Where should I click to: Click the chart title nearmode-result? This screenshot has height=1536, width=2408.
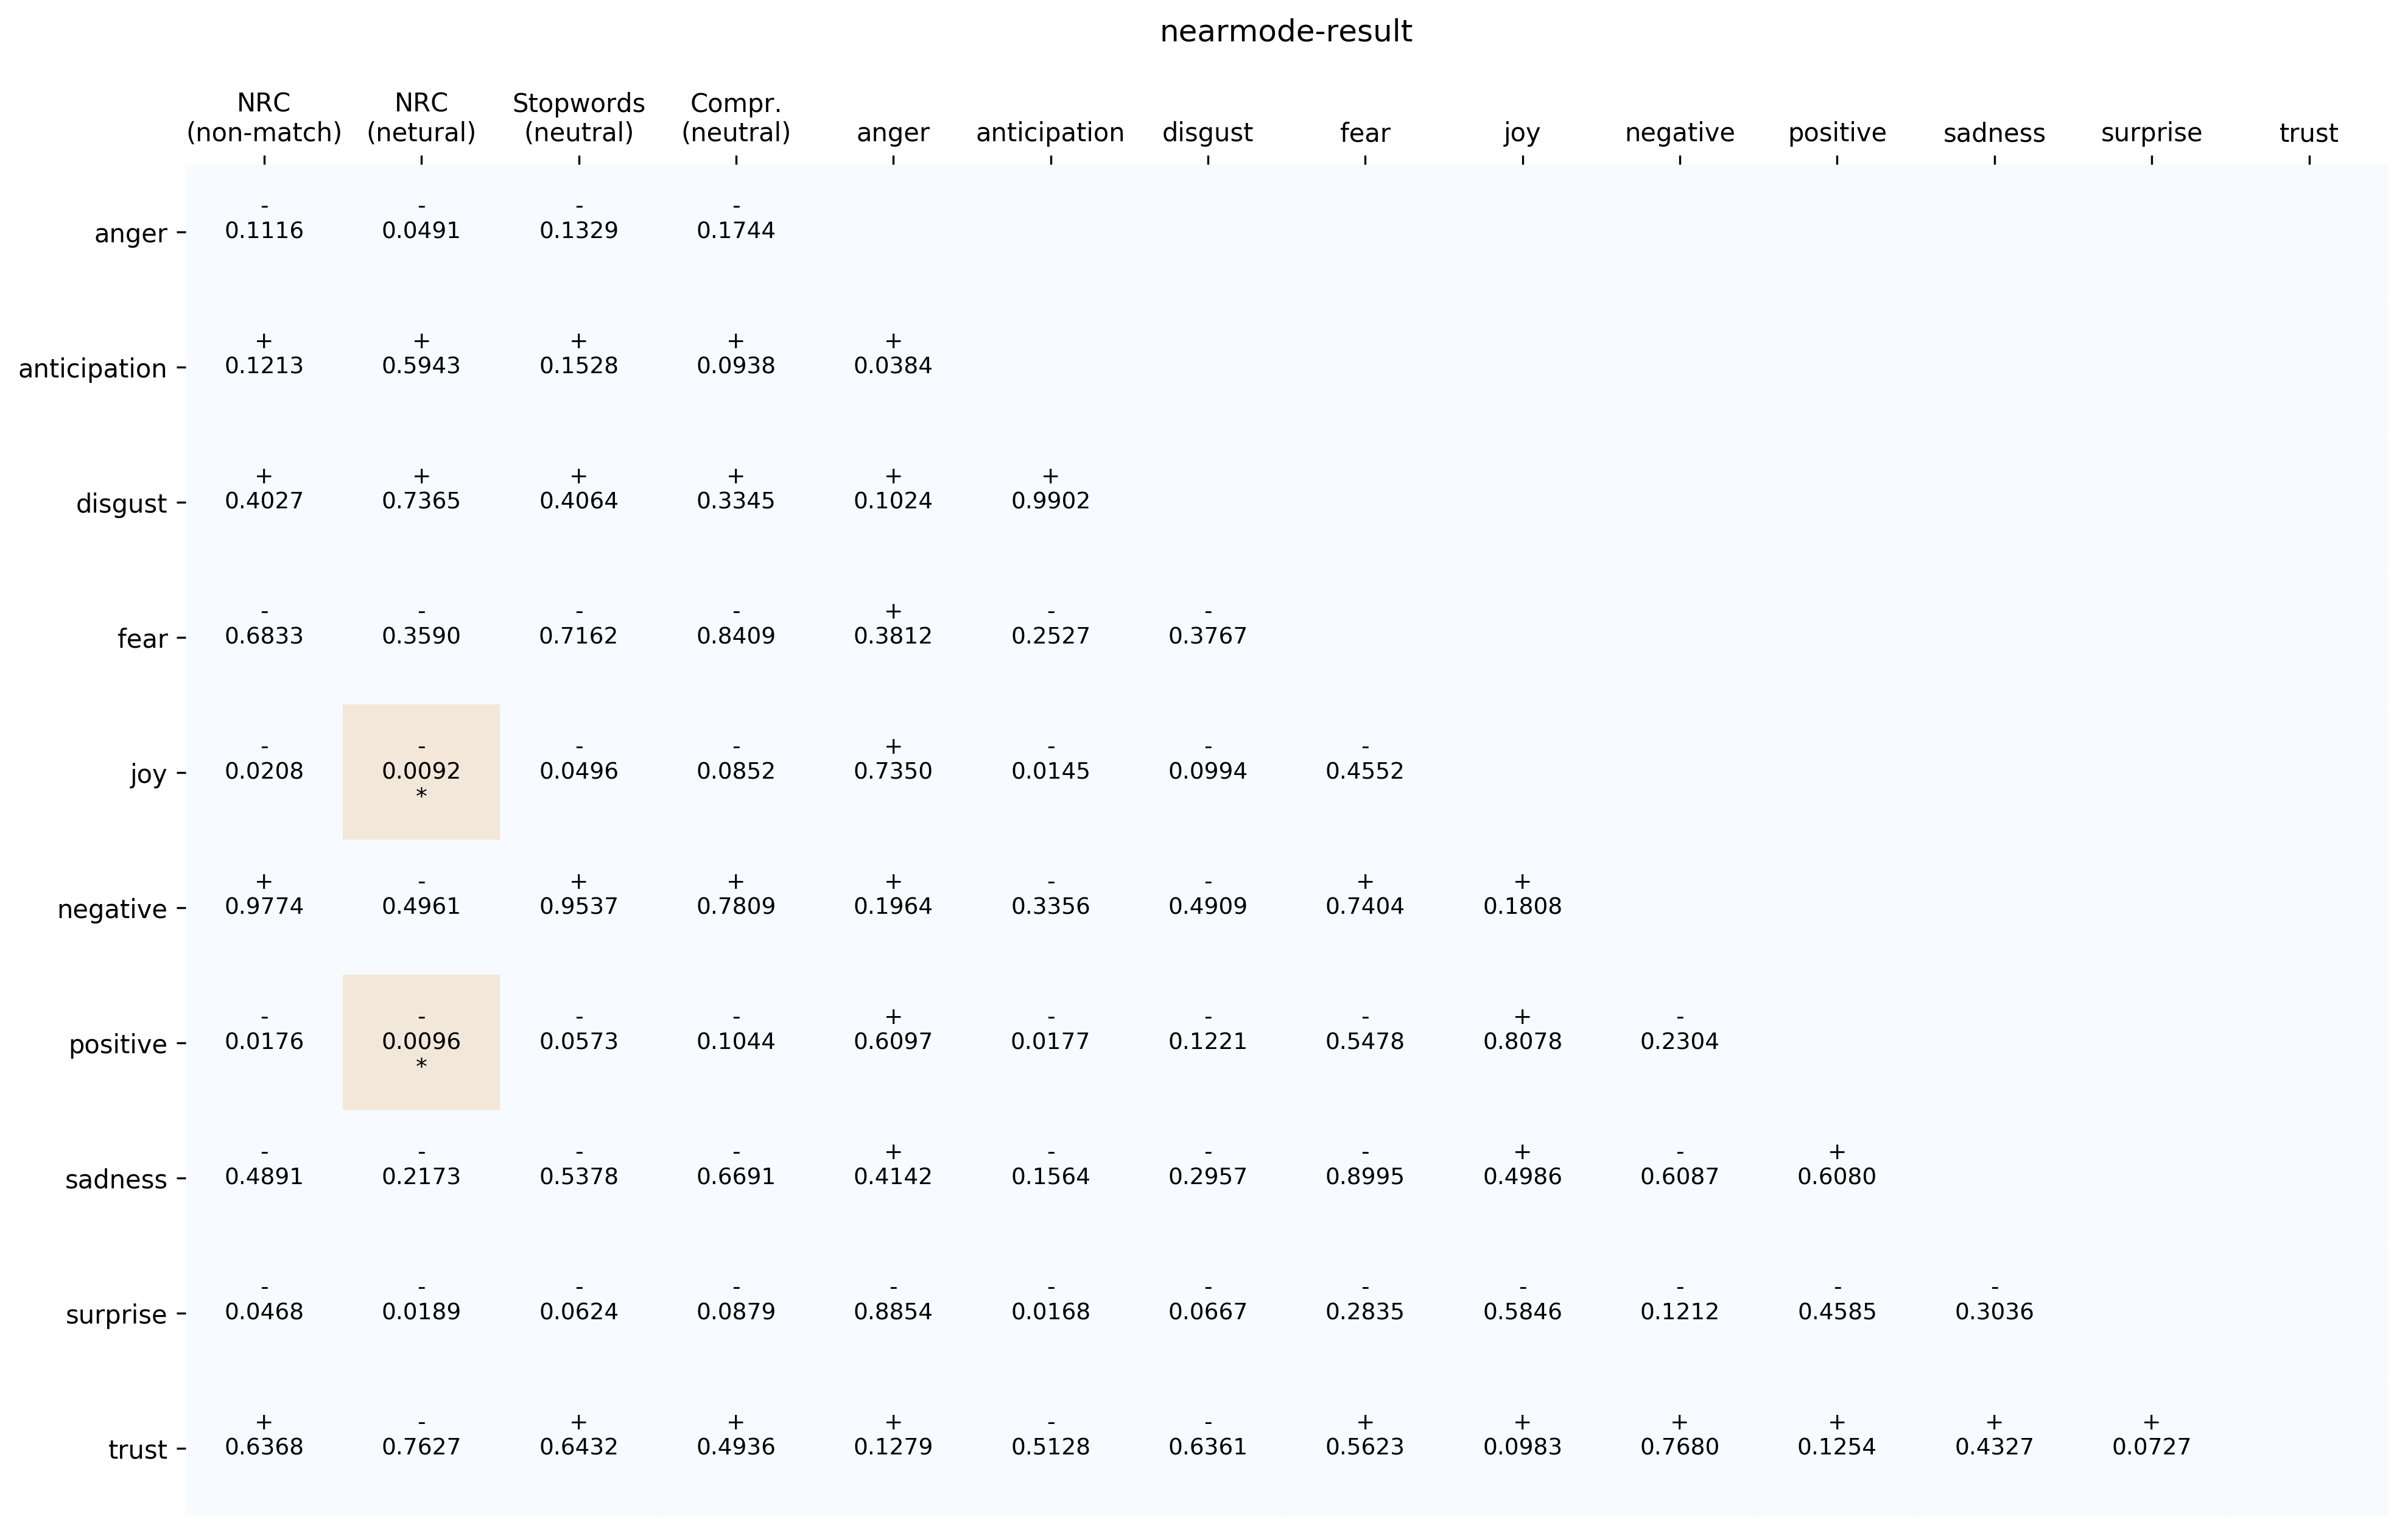pos(1285,32)
